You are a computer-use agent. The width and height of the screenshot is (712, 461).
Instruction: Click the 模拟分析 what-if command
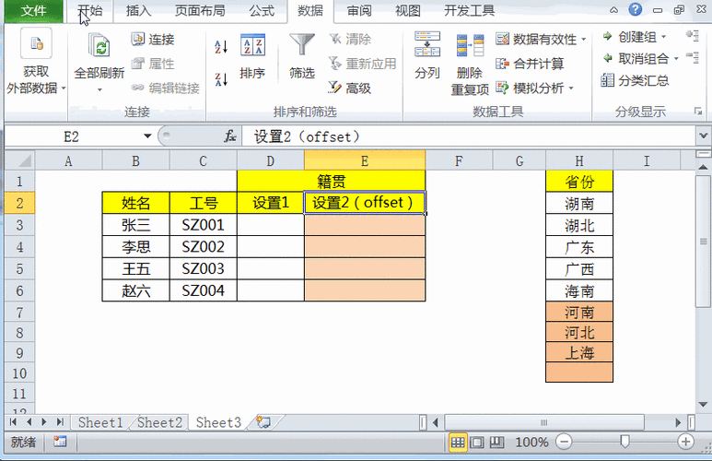(x=530, y=88)
